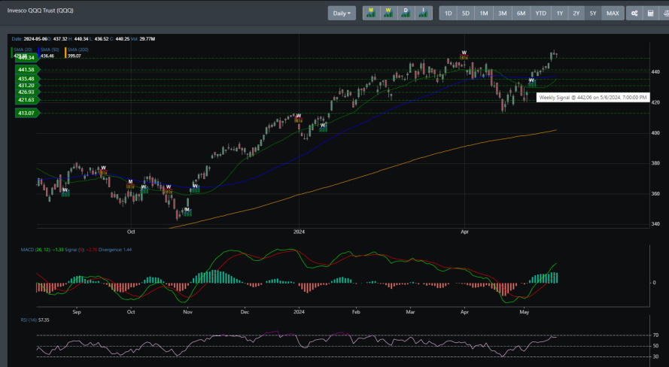
Task: Click the W signal marker at the April peak
Action: point(464,54)
